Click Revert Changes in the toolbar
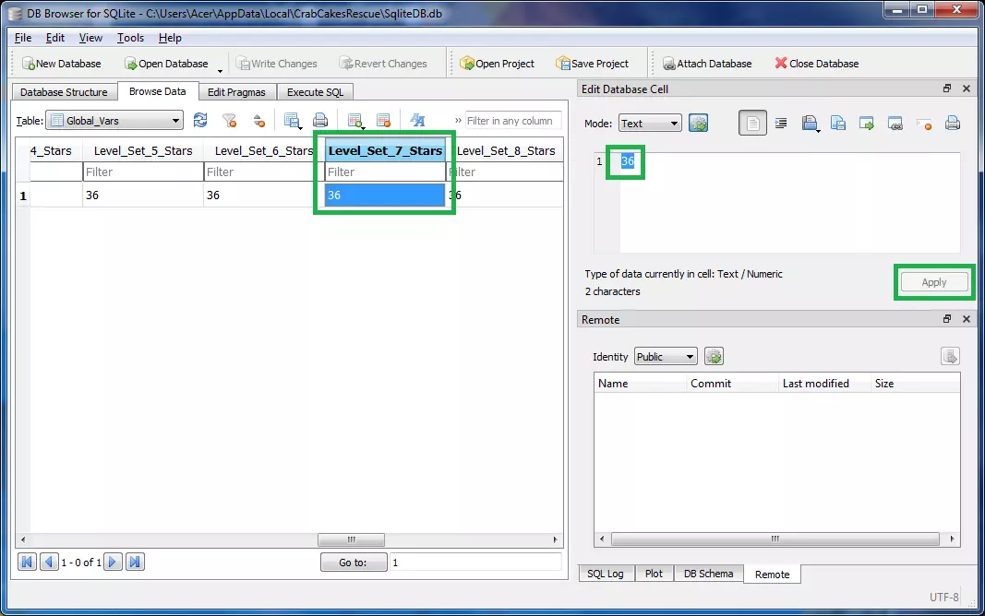 coord(382,64)
